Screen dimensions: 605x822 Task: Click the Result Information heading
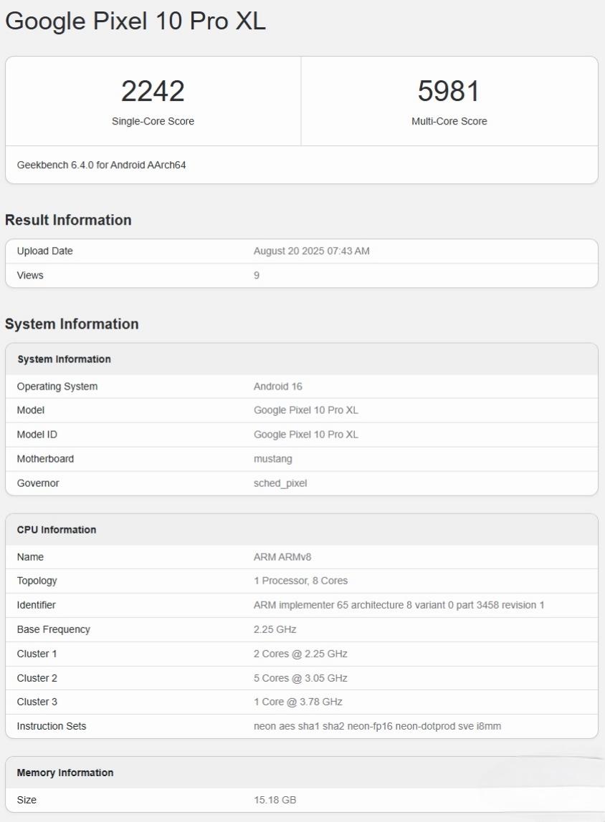(x=68, y=220)
